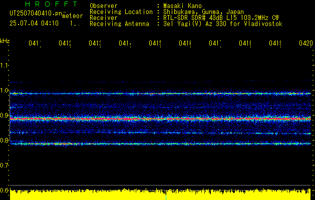
Task: Click the 1.1 frequency axis label
Action: click(4, 65)
